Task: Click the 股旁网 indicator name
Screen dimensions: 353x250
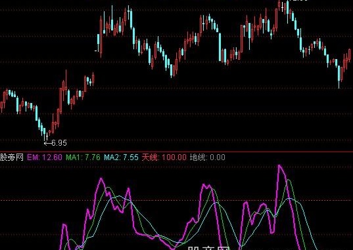Action: pos(12,157)
